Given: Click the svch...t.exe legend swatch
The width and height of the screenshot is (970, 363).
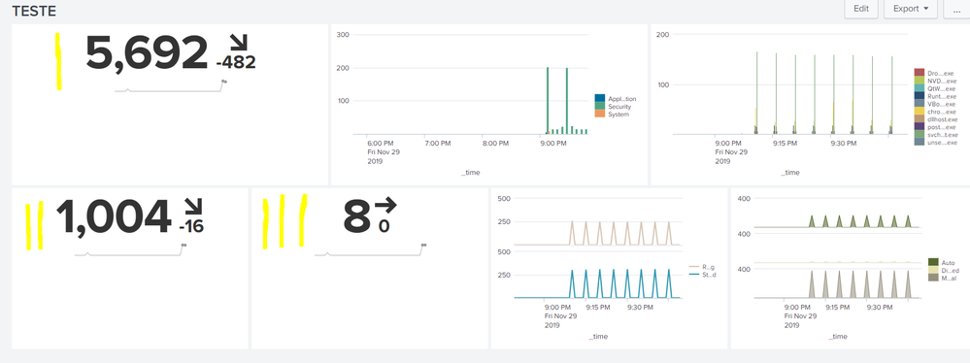Looking at the screenshot, I should [920, 134].
